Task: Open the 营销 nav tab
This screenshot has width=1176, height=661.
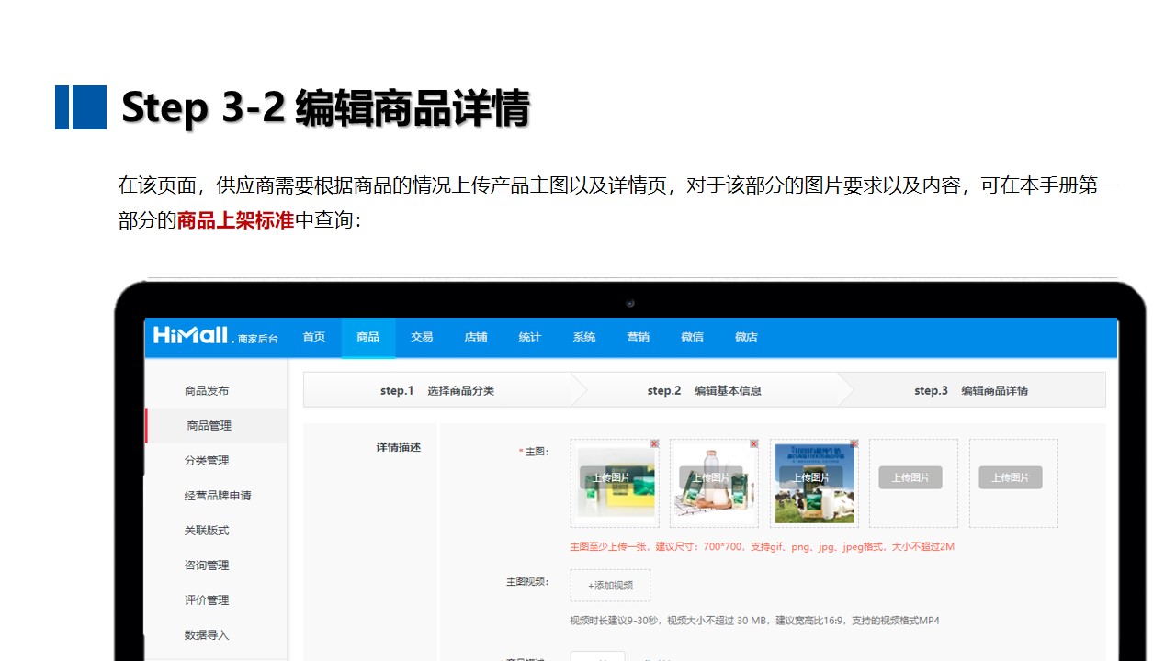Action: pos(639,337)
